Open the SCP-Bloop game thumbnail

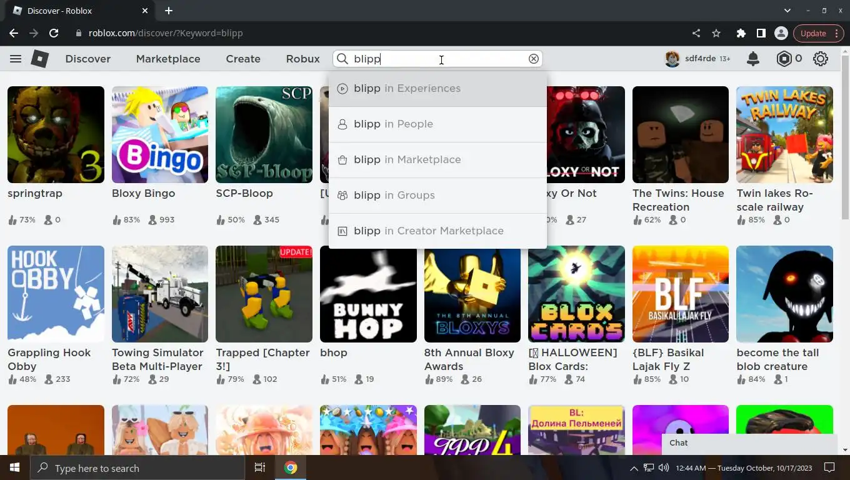264,134
